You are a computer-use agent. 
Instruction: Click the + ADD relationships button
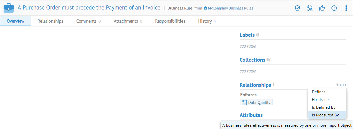pyautogui.click(x=341, y=85)
